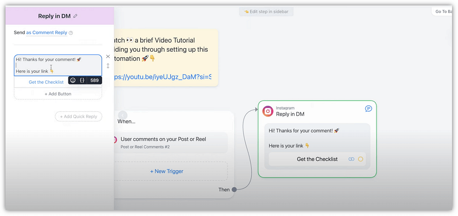Add a new button to the message
The height and width of the screenshot is (216, 458).
(58, 94)
